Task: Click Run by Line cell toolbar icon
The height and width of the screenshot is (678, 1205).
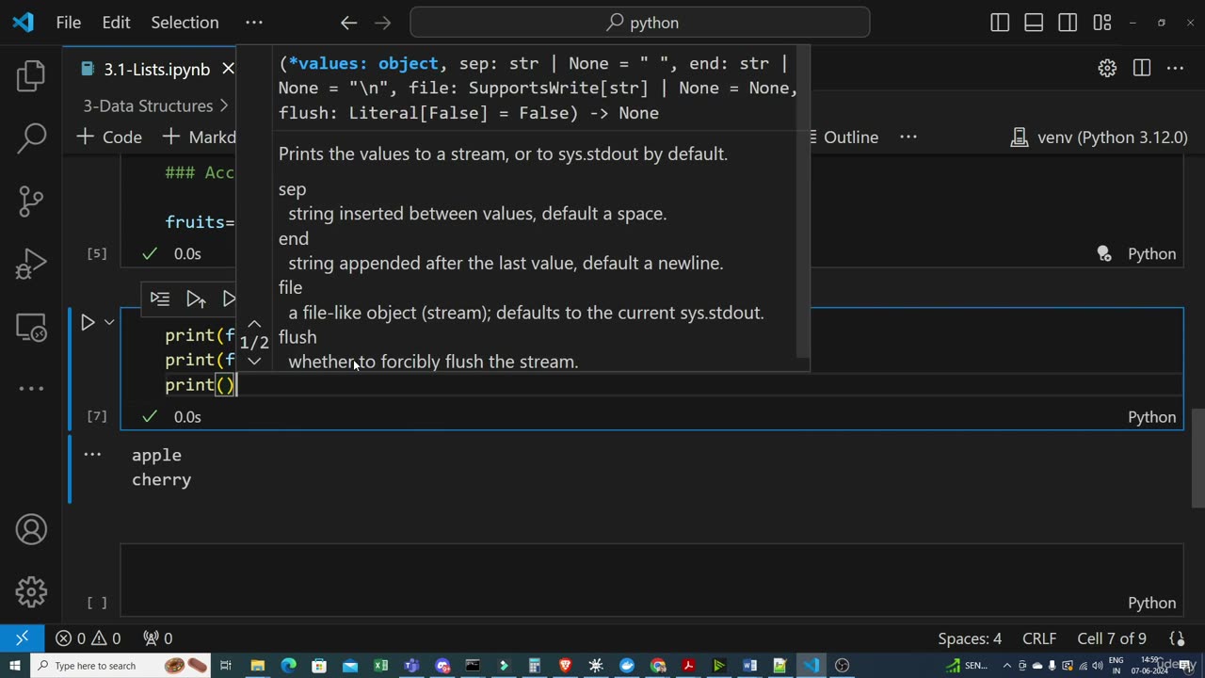Action: click(x=160, y=299)
